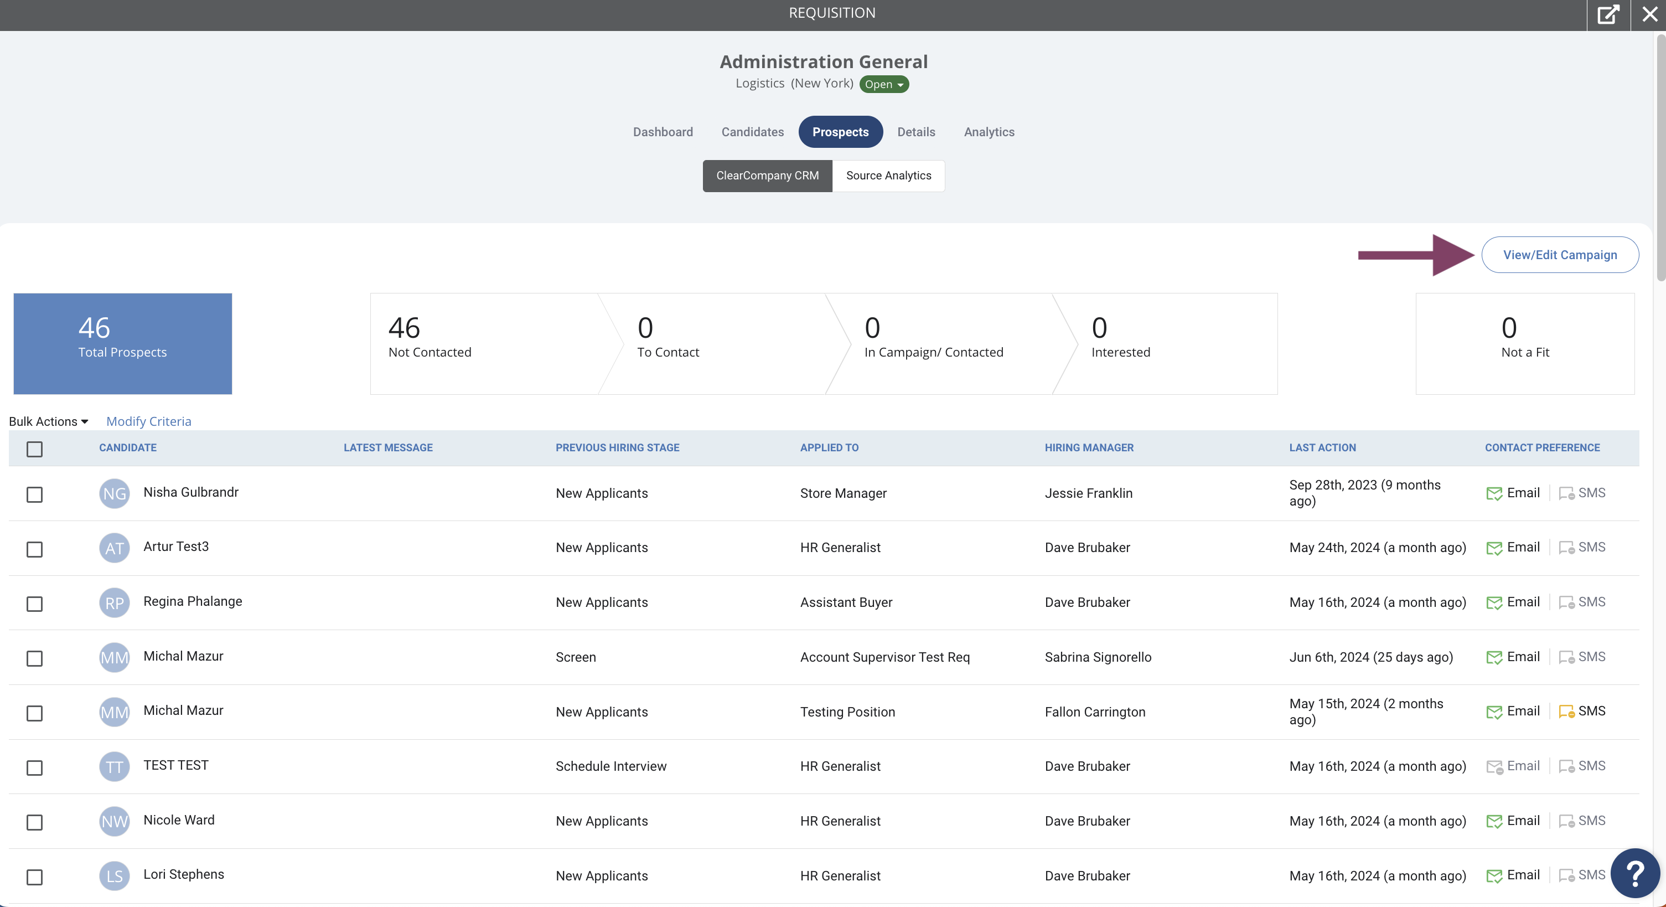Filter by Not Contacted stage
The image size is (1666, 907).
pyautogui.click(x=485, y=344)
